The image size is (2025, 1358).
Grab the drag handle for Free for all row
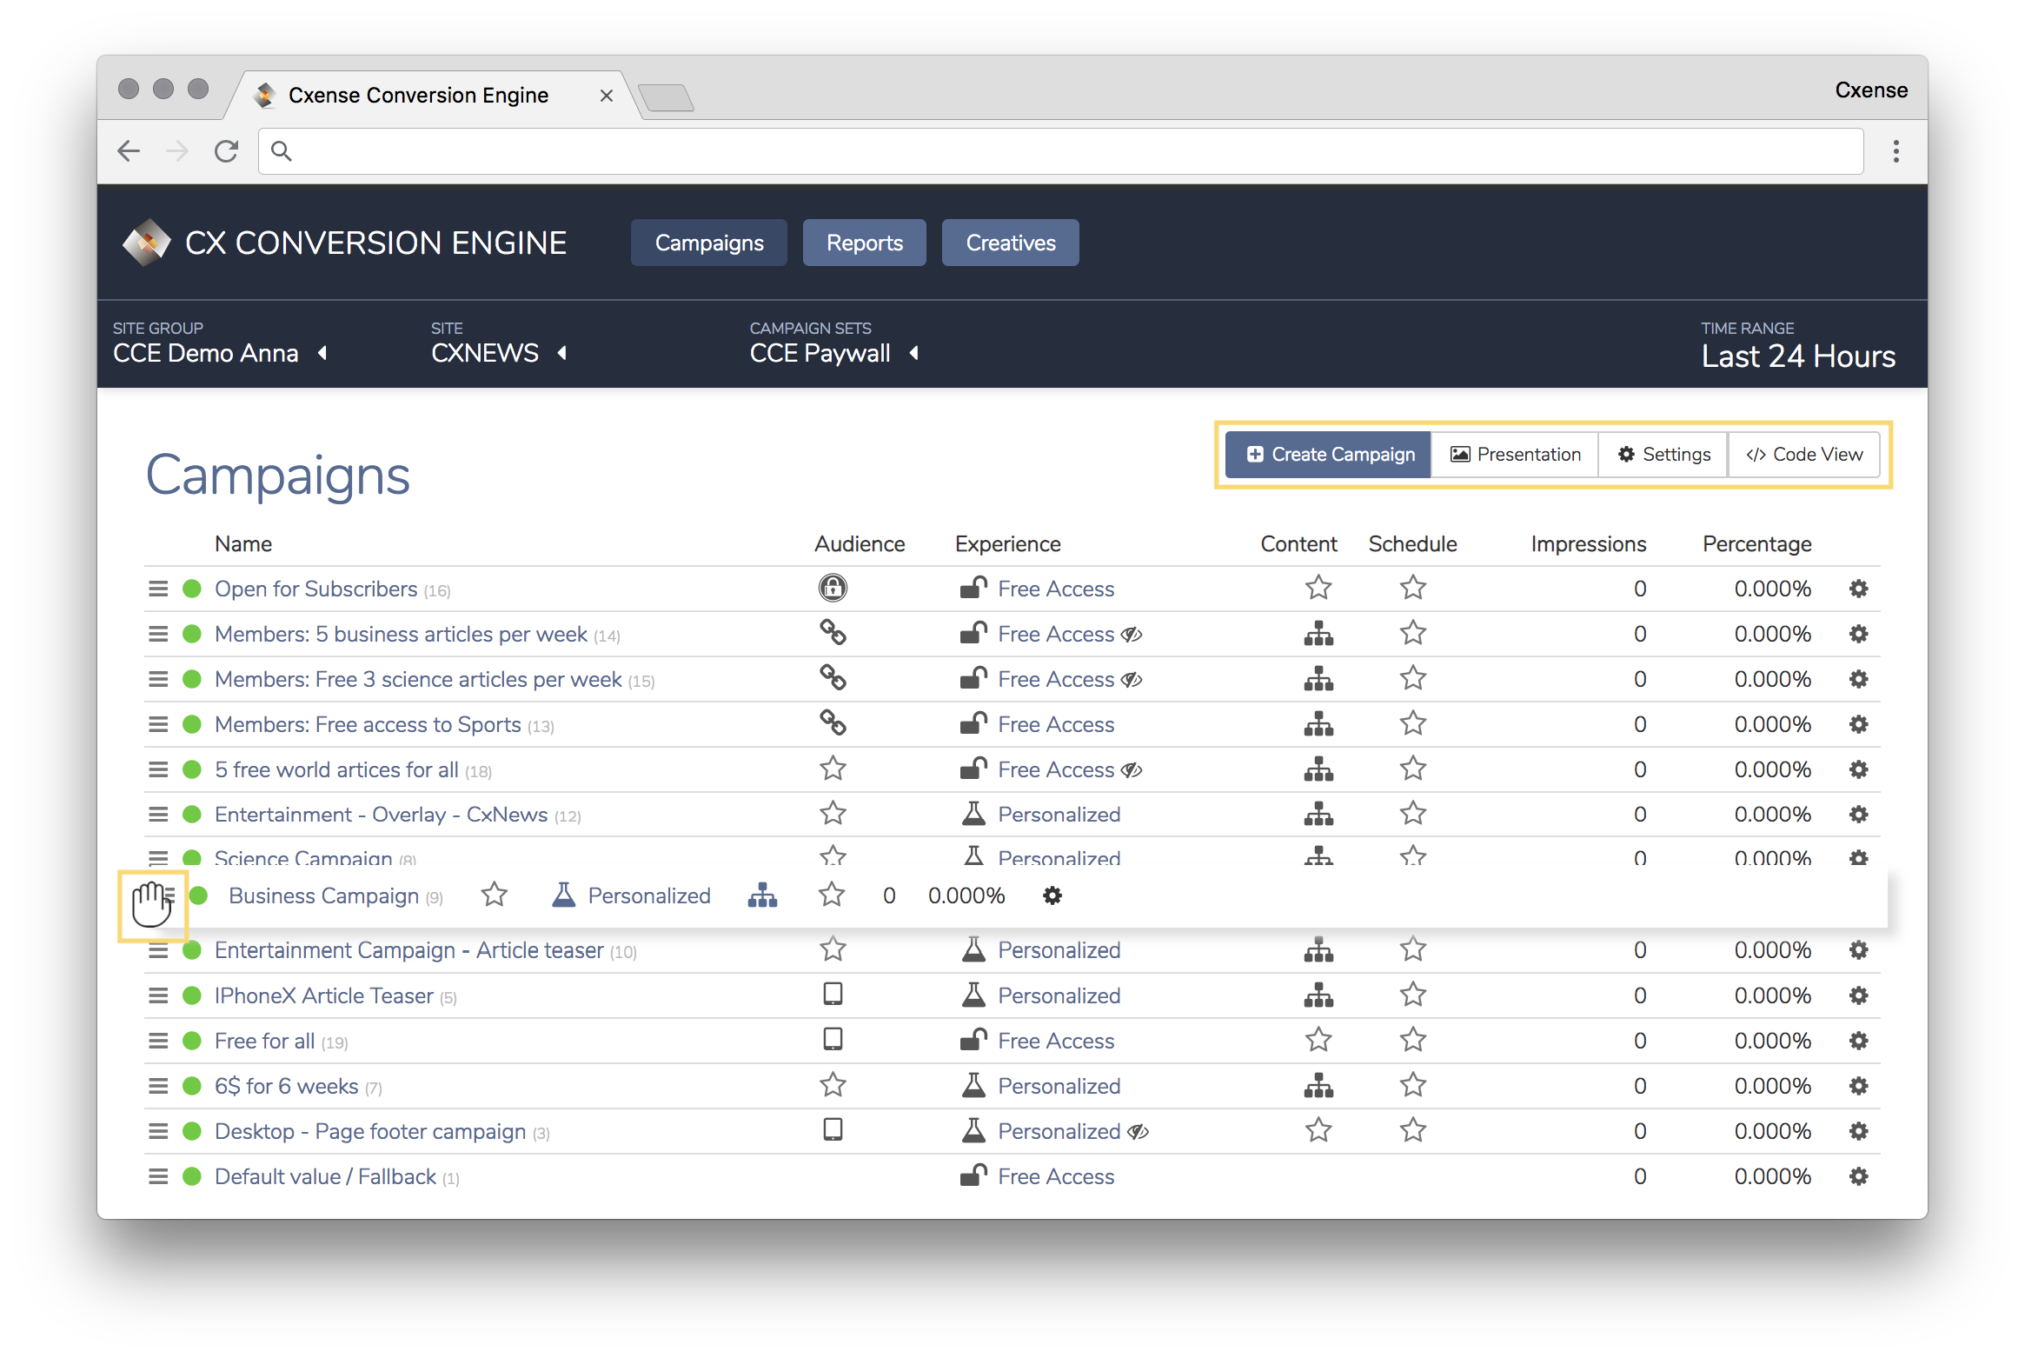(x=158, y=1041)
